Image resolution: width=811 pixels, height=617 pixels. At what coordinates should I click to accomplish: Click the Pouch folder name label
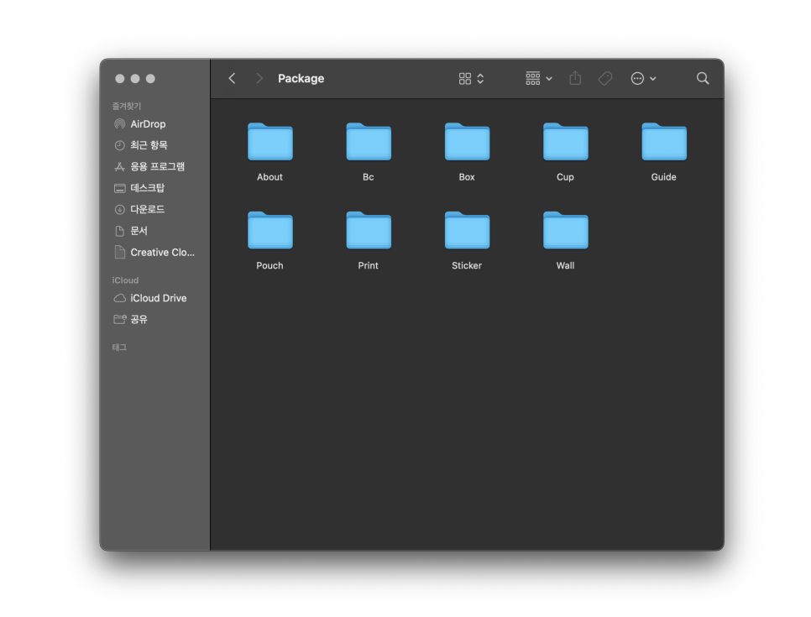point(270,265)
